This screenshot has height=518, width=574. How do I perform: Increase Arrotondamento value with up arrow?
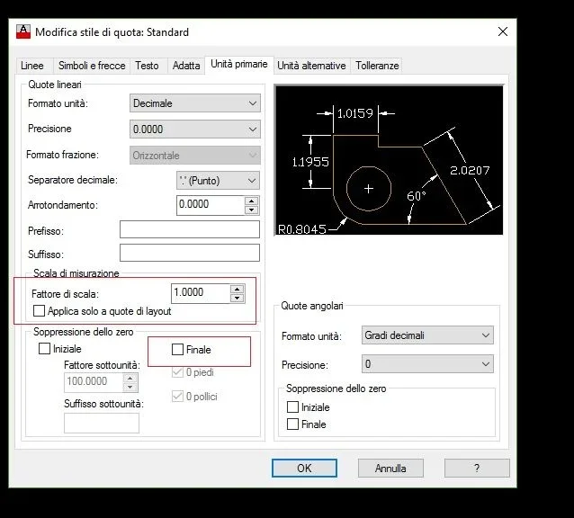click(x=252, y=201)
